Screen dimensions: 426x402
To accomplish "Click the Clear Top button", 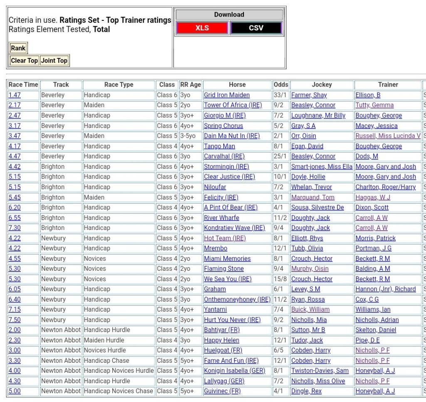I will pyautogui.click(x=24, y=60).
